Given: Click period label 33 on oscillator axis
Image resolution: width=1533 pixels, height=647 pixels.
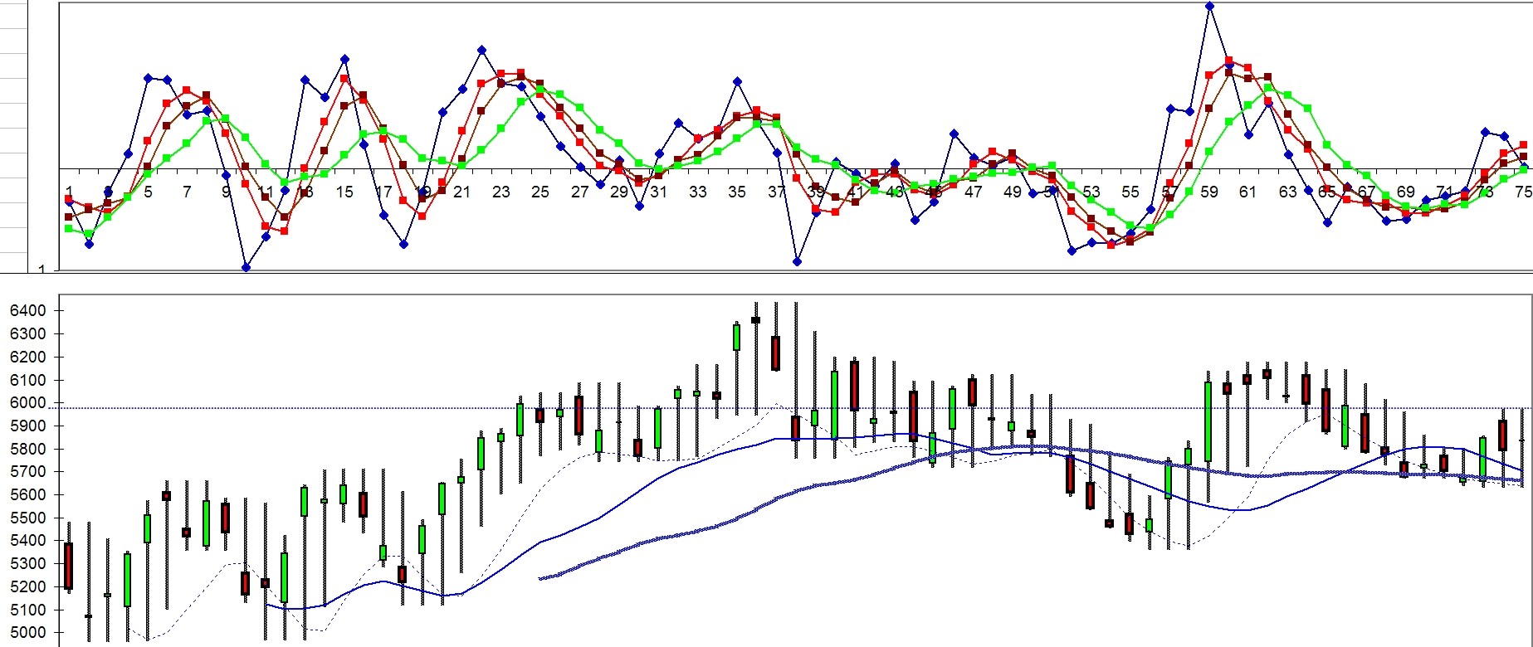Looking at the screenshot, I should coord(698,192).
